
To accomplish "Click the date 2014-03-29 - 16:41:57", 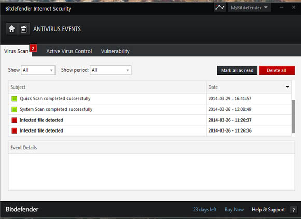I will click(x=230, y=99).
